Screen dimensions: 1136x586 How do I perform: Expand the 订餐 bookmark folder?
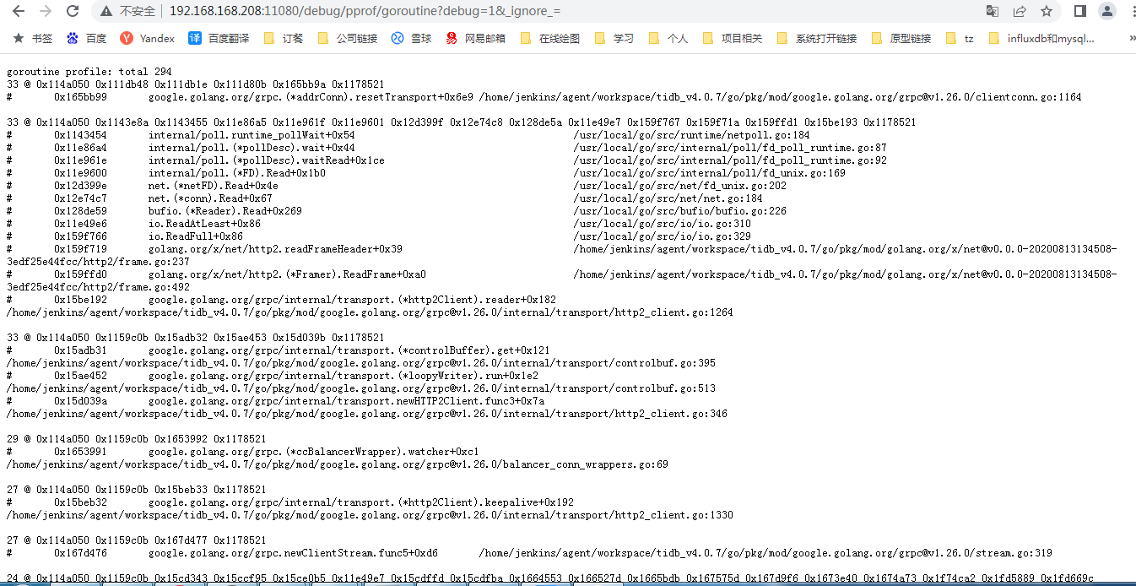tap(284, 38)
